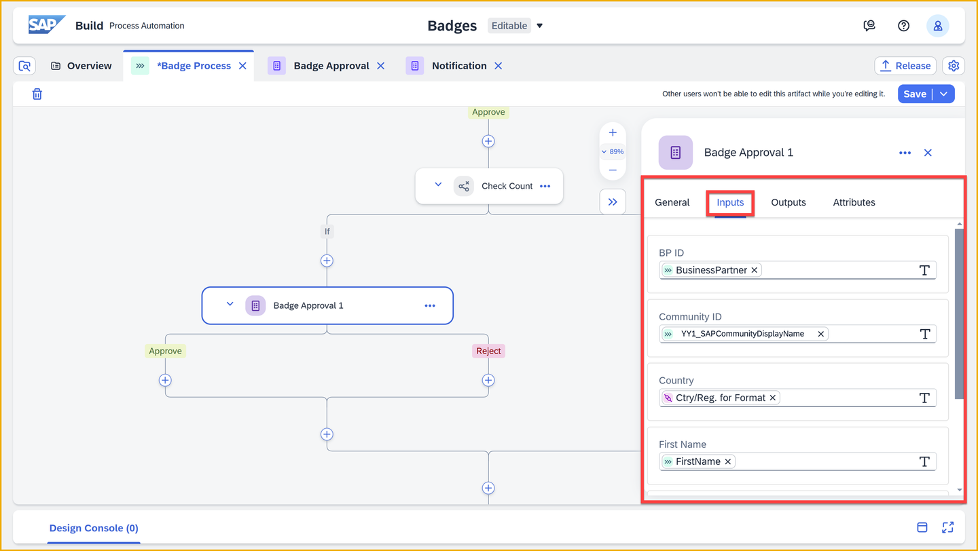
Task: Open the help question mark icon
Action: (903, 26)
